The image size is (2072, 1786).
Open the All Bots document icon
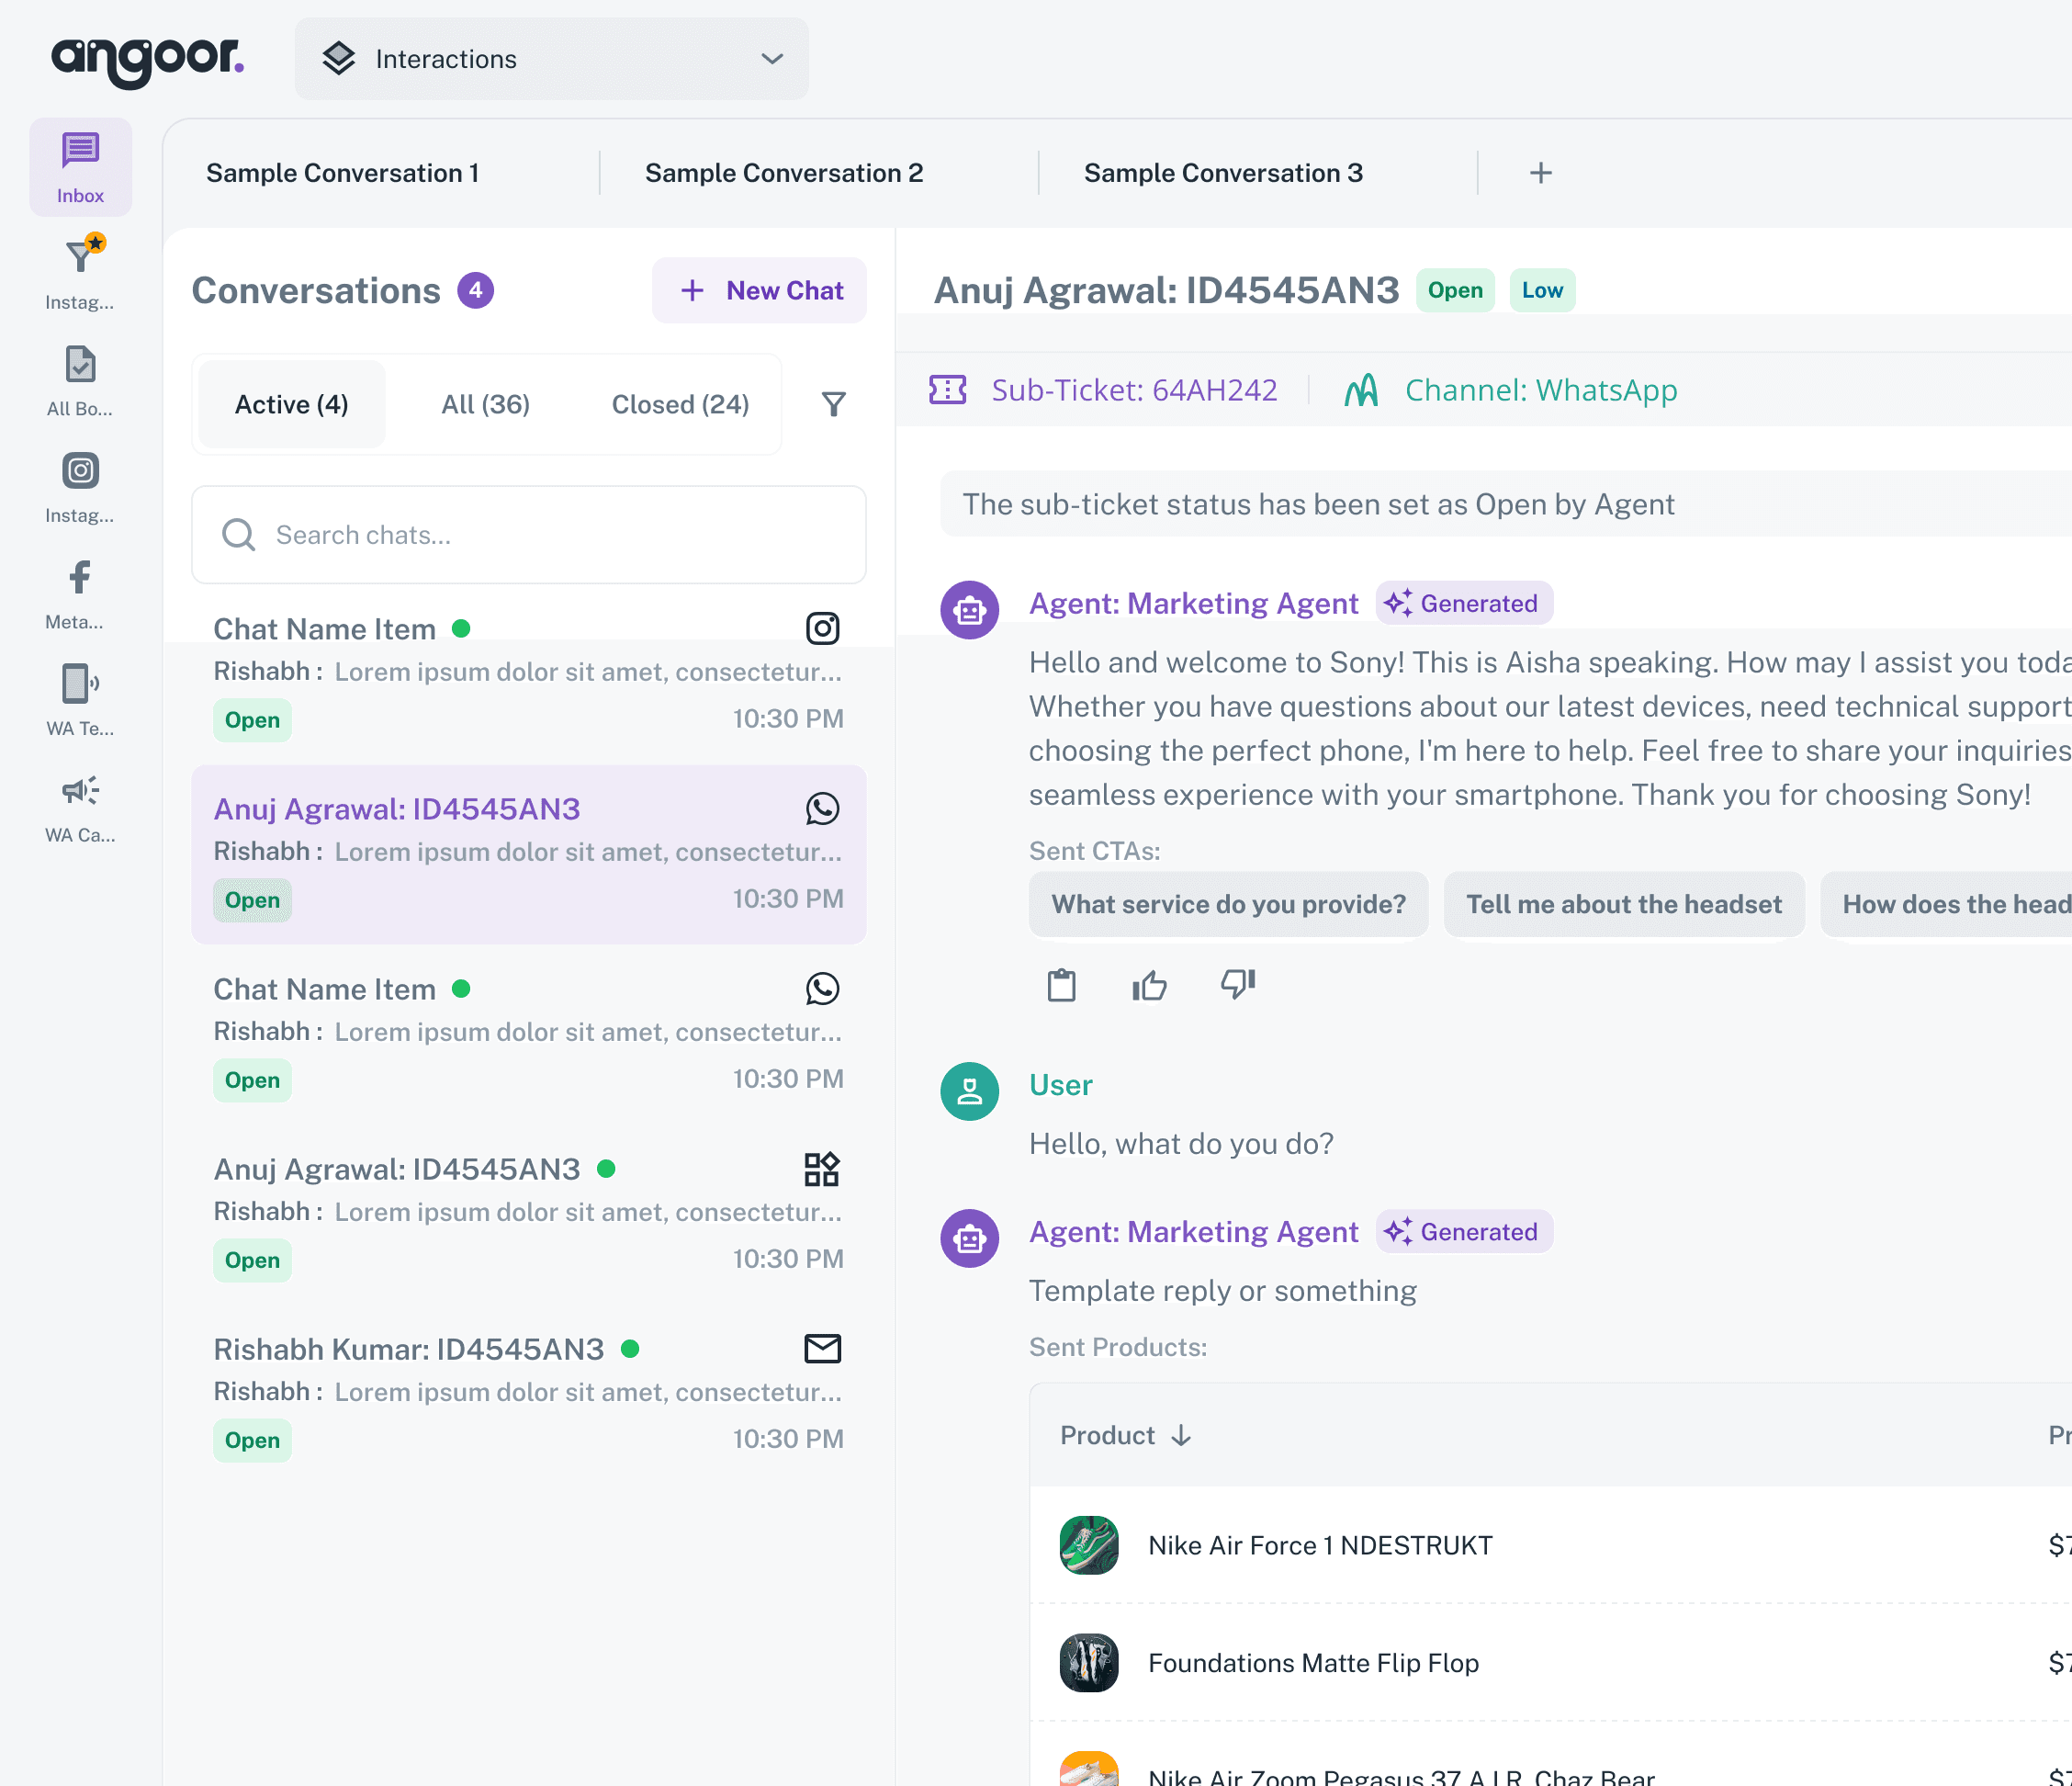click(x=80, y=364)
